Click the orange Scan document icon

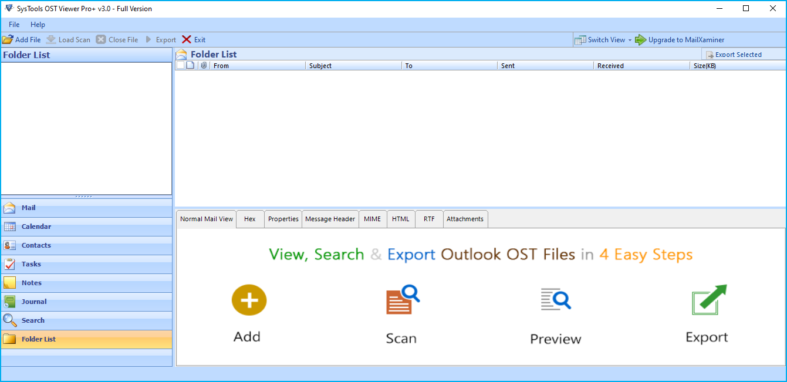click(402, 300)
